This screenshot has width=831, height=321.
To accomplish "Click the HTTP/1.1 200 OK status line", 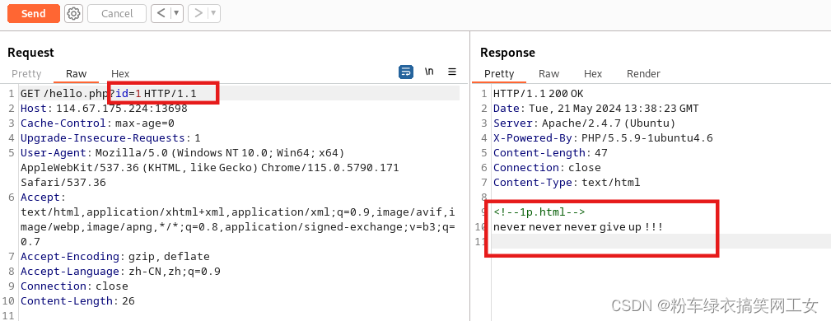I will click(x=538, y=94).
